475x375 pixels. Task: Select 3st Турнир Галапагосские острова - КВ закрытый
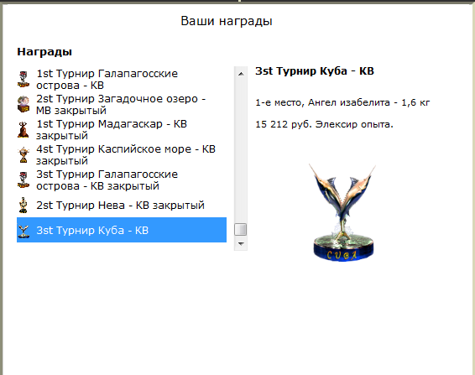pos(122,180)
